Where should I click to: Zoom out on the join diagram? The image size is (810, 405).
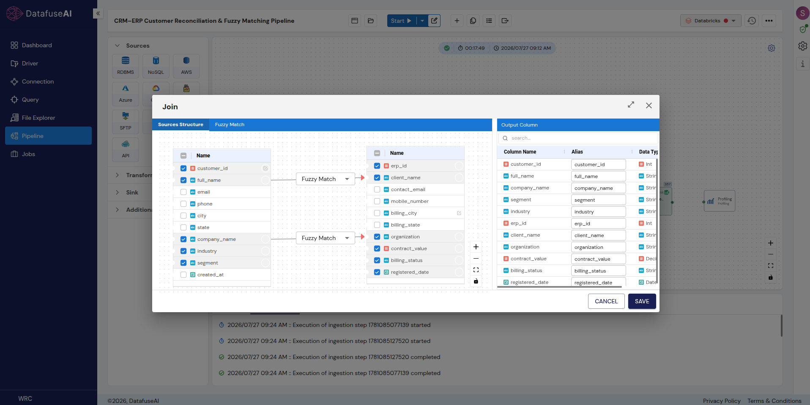point(476,258)
